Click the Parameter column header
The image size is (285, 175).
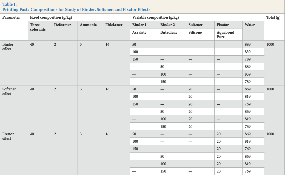click(11, 18)
